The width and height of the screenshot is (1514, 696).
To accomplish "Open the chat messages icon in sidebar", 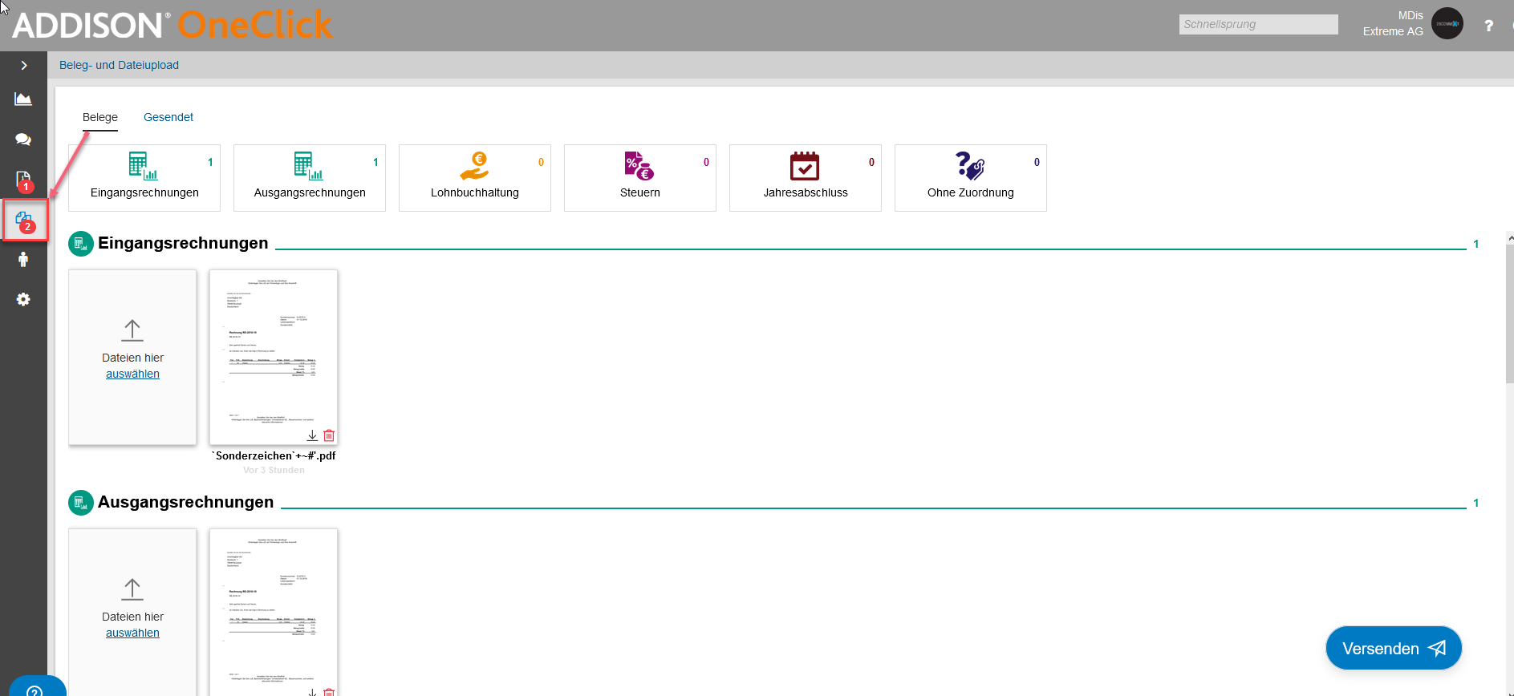I will pyautogui.click(x=23, y=140).
